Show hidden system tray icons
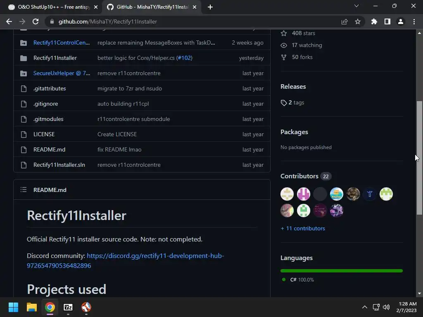The image size is (423, 317). pos(364,307)
